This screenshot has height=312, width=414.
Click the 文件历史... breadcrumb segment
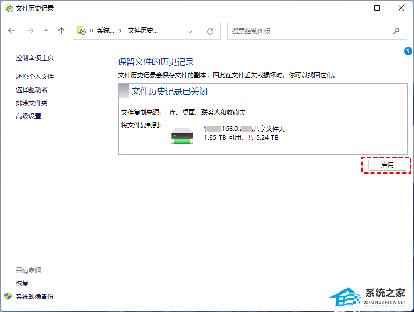point(143,31)
